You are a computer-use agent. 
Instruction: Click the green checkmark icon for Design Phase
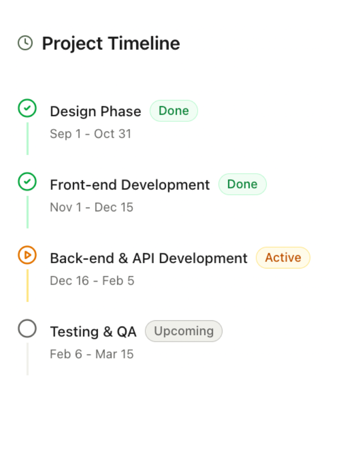pyautogui.click(x=27, y=108)
